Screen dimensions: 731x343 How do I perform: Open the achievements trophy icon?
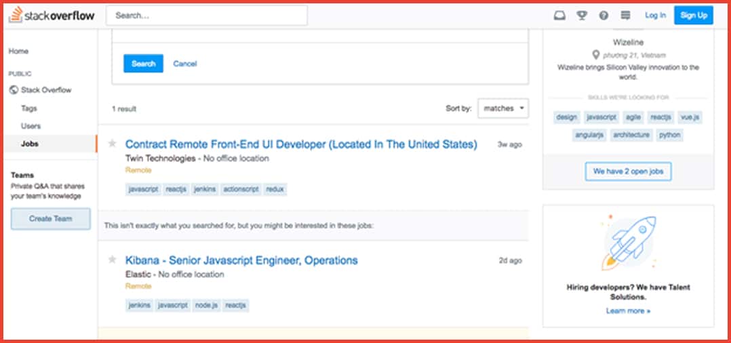(x=582, y=16)
